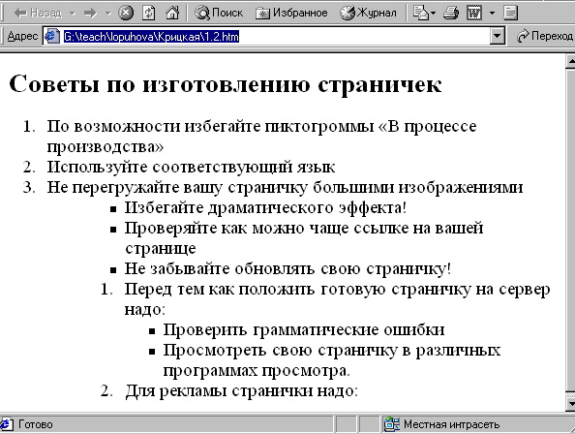Open the Mail button dropdown arrow
The height and width of the screenshot is (434, 575).
pyautogui.click(x=434, y=14)
